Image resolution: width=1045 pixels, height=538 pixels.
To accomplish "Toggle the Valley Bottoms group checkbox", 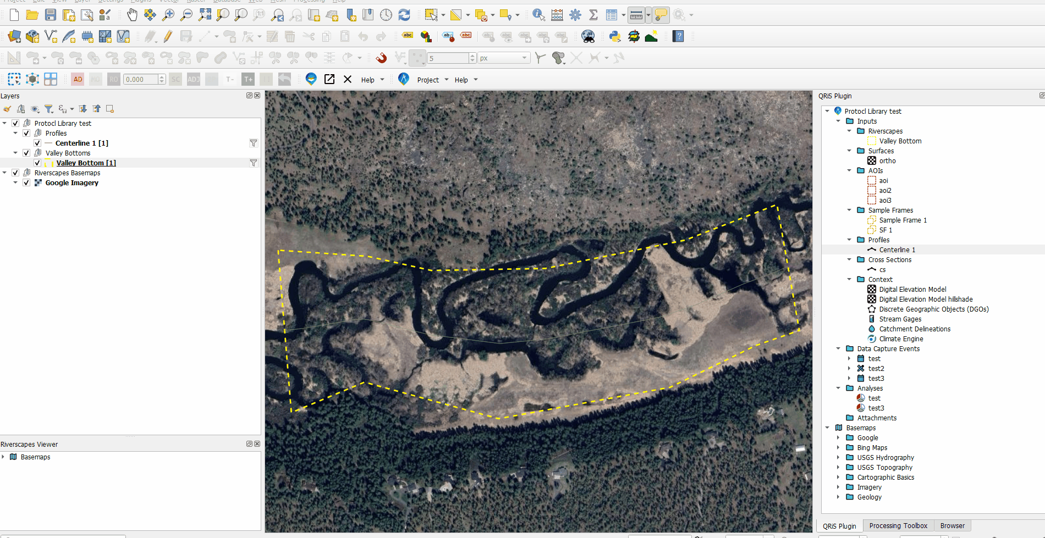I will 26,153.
